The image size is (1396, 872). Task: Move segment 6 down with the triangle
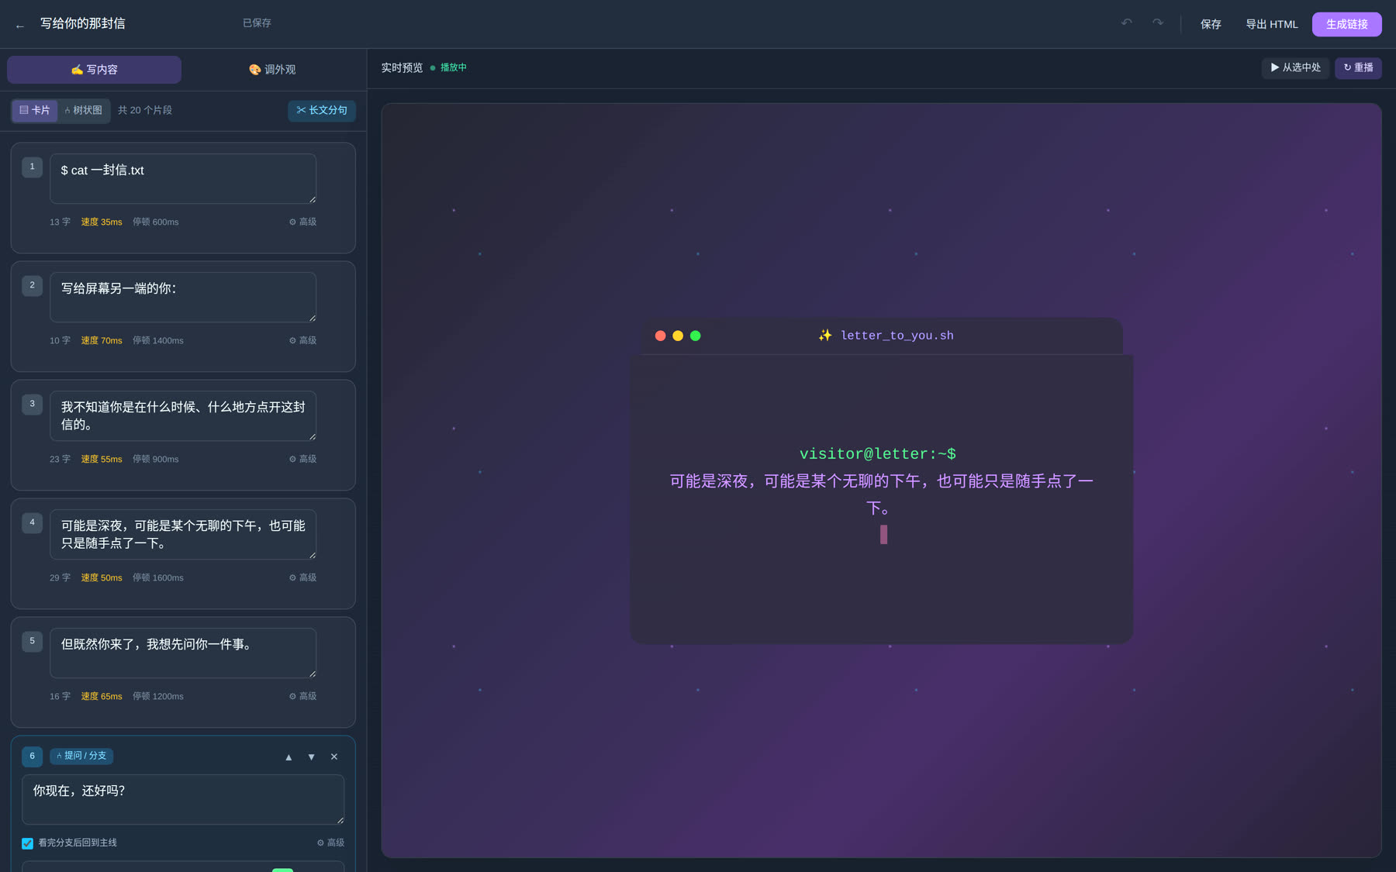311,757
